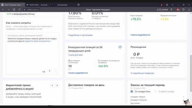Viewport: 192px width, 108px height.
Task: Open the Сумка для мам category link
Action: point(75,55)
